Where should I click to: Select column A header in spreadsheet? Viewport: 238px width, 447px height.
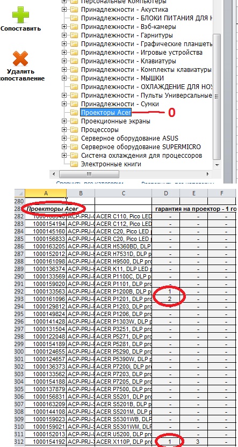coord(46,193)
